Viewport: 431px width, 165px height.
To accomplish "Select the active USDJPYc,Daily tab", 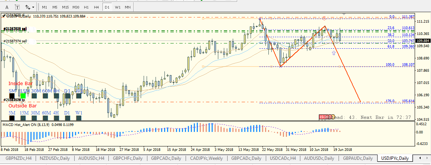I will (395, 158).
